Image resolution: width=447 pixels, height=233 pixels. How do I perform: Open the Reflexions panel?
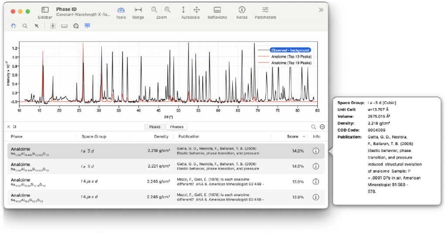click(x=217, y=10)
